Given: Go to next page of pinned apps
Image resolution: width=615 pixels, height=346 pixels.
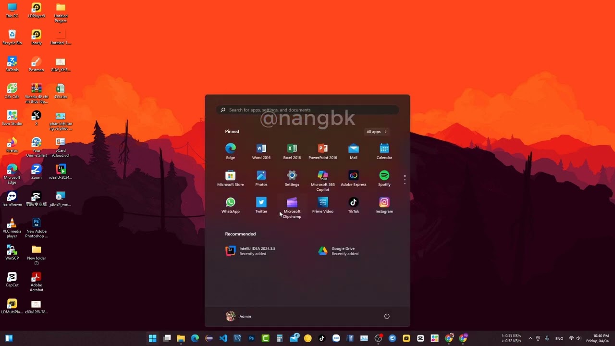Looking at the screenshot, I should (405, 183).
